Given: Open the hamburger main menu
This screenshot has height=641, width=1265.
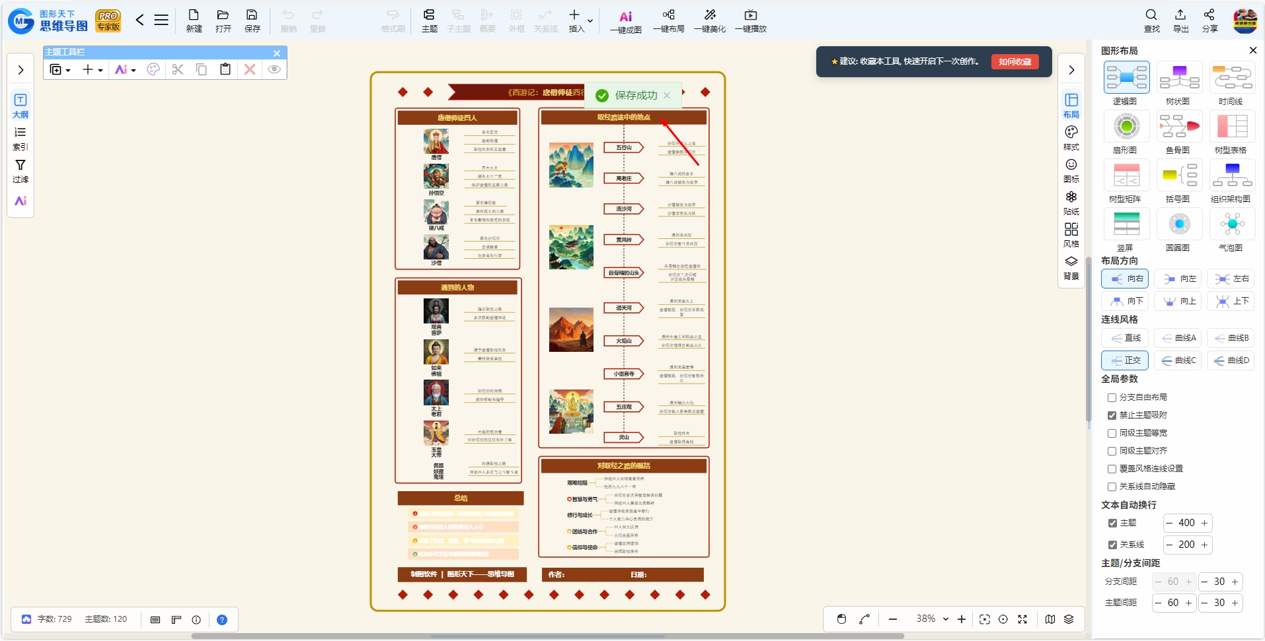Looking at the screenshot, I should [x=161, y=20].
